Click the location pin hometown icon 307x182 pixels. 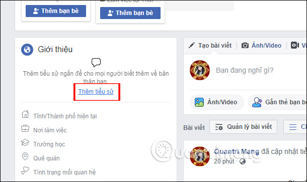pos(25,156)
